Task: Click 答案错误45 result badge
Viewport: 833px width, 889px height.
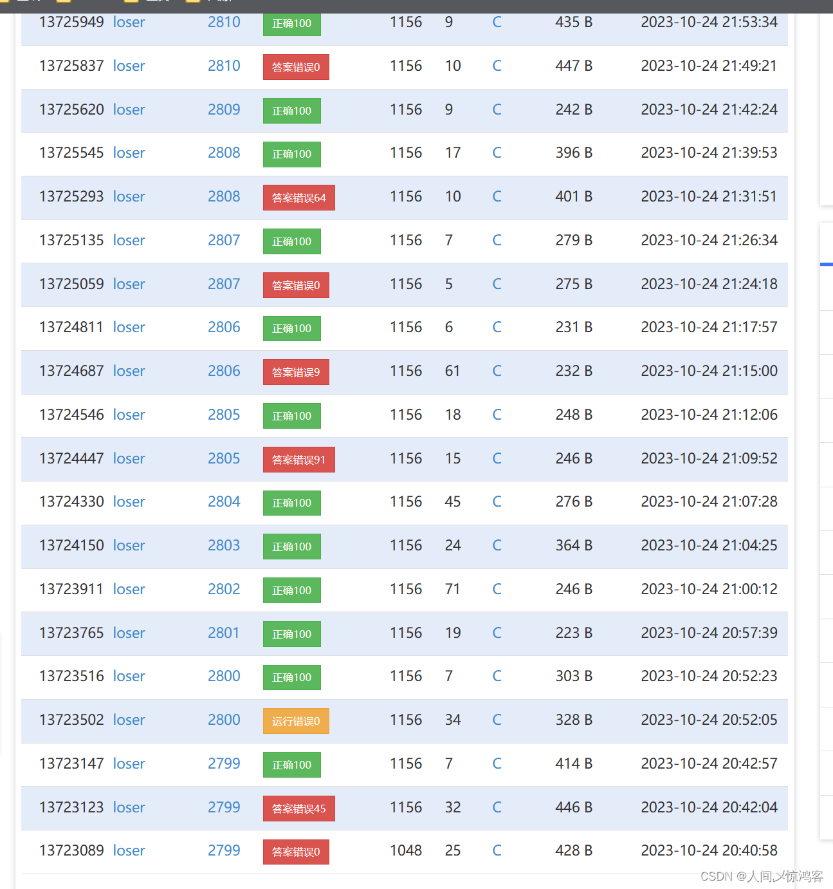Action: click(x=299, y=809)
